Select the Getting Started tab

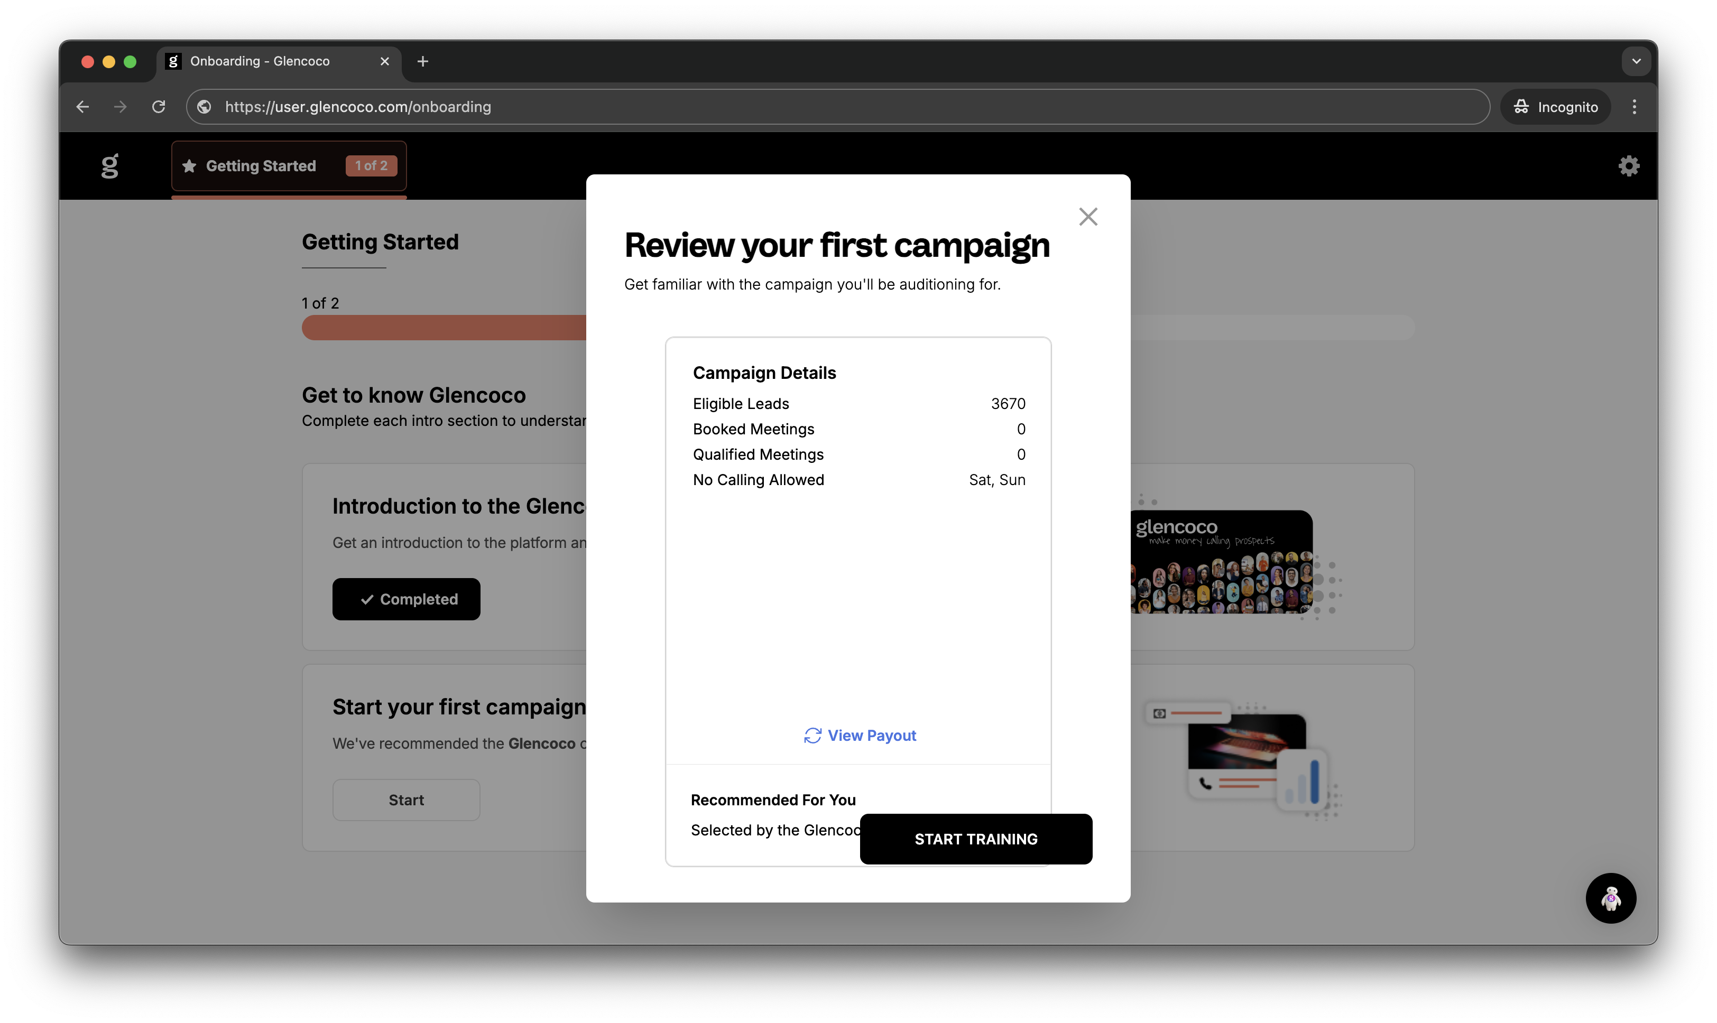click(x=261, y=165)
